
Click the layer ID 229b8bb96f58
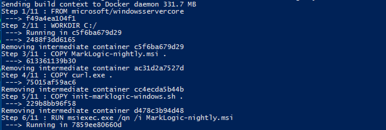pos(51,104)
